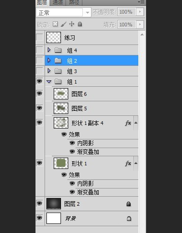This screenshot has width=182, height=233.
Task: Select the 形状 1 副本 4 thumbnail
Action: (61, 123)
